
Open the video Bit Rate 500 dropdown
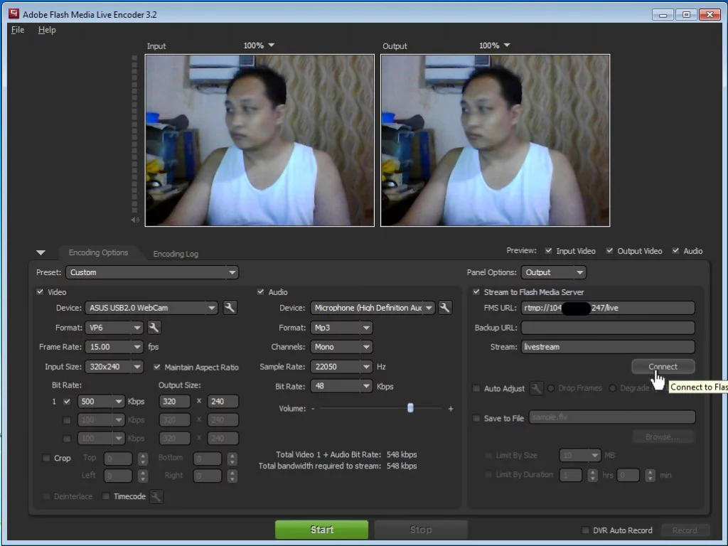coord(101,402)
